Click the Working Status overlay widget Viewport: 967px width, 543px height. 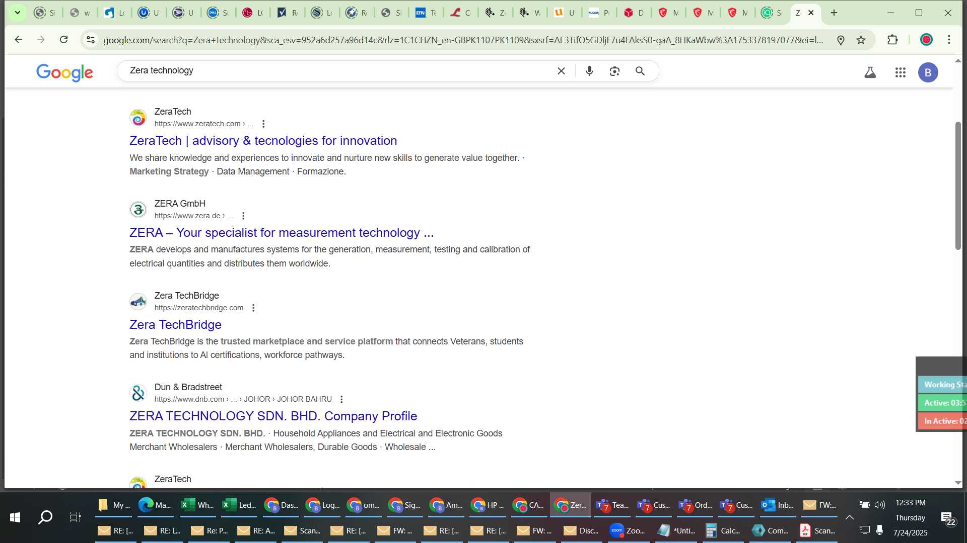tap(941, 385)
